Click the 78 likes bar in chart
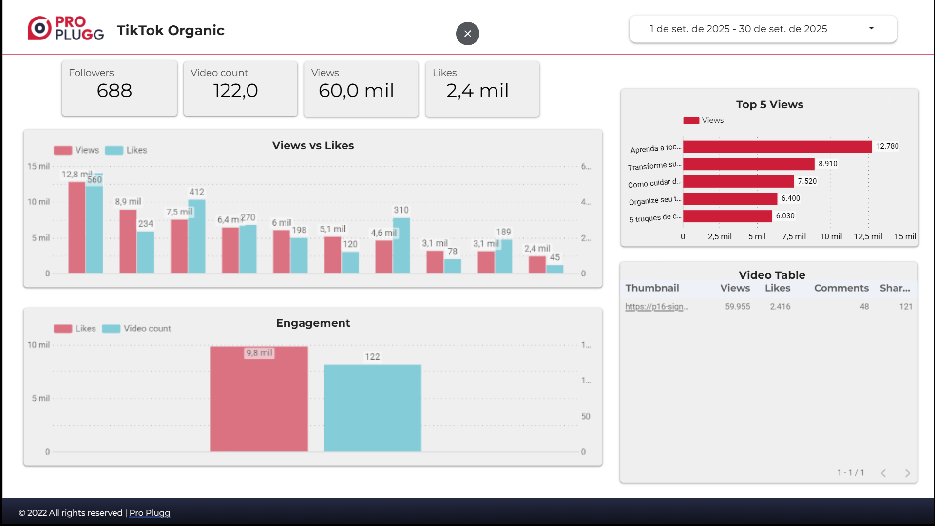 coord(453,266)
